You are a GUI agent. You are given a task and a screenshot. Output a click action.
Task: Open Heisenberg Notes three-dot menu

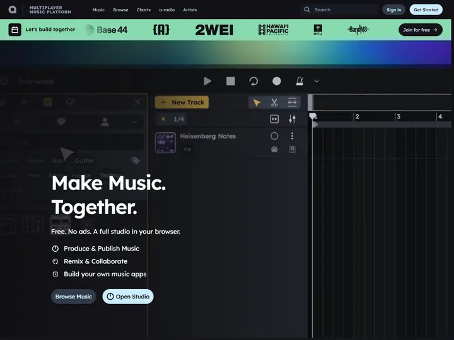click(x=292, y=136)
